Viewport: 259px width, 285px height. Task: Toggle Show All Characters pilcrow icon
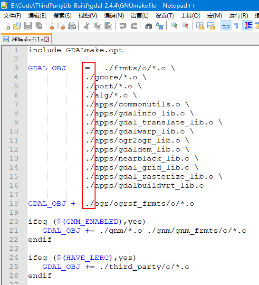tap(237, 26)
